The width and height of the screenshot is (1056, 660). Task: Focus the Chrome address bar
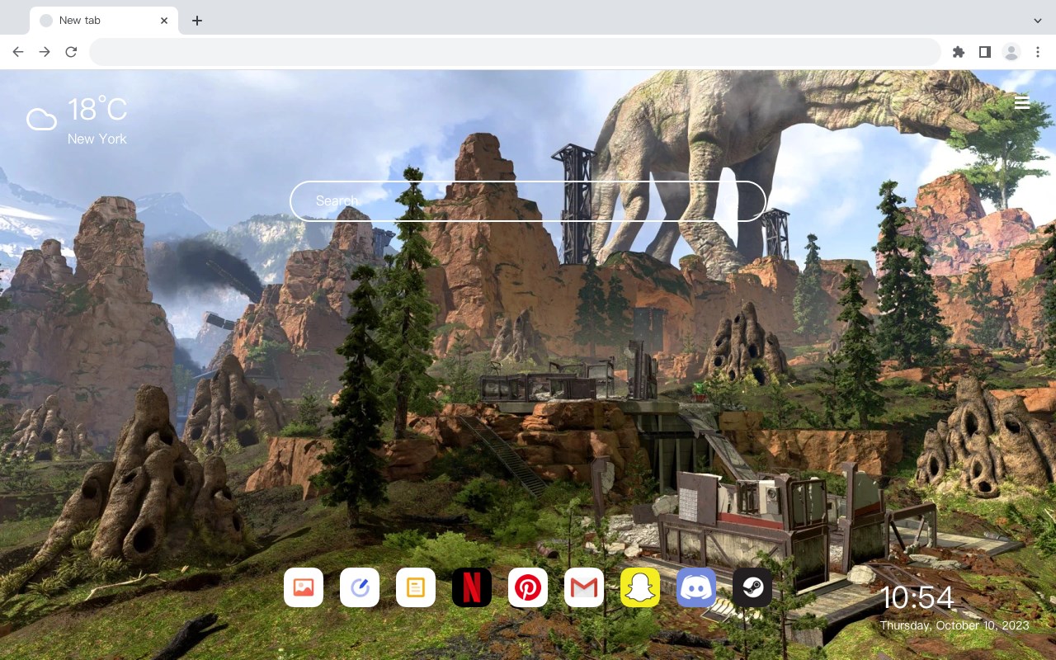click(515, 52)
